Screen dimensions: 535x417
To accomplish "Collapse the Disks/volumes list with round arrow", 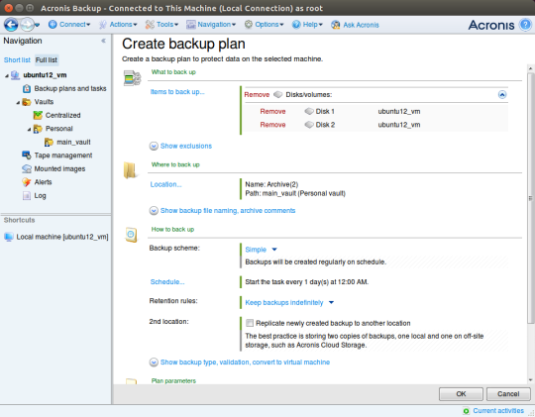I will coord(502,94).
